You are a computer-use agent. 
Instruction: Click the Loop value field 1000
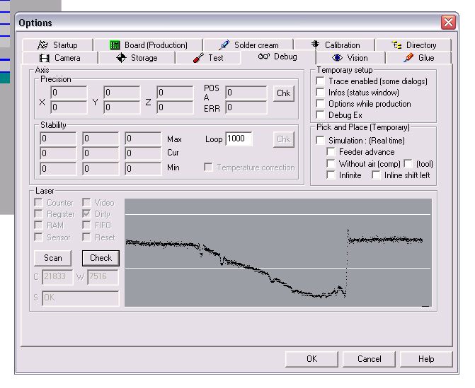pyautogui.click(x=239, y=139)
